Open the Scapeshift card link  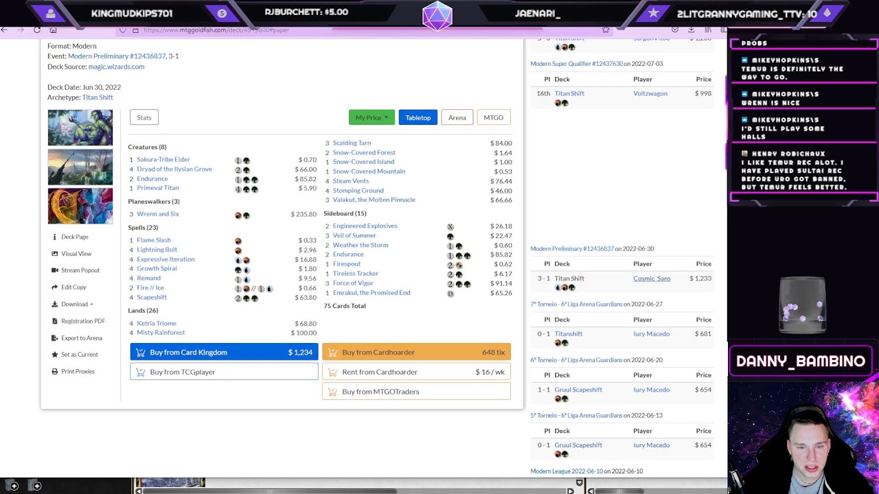(x=152, y=297)
